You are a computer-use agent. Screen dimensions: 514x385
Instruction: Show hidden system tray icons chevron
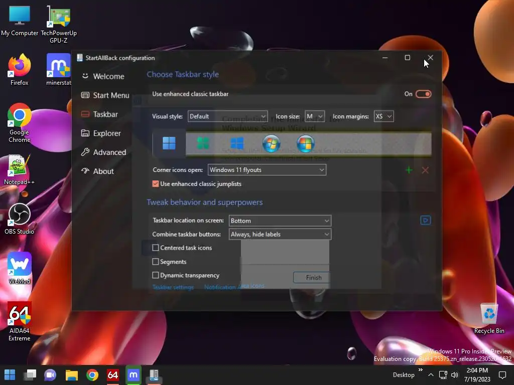(x=431, y=375)
